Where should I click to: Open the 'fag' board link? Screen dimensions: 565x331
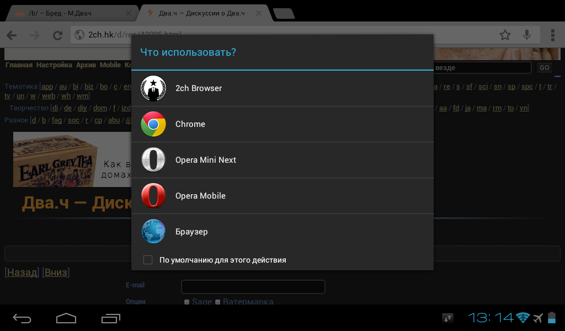[x=57, y=120]
